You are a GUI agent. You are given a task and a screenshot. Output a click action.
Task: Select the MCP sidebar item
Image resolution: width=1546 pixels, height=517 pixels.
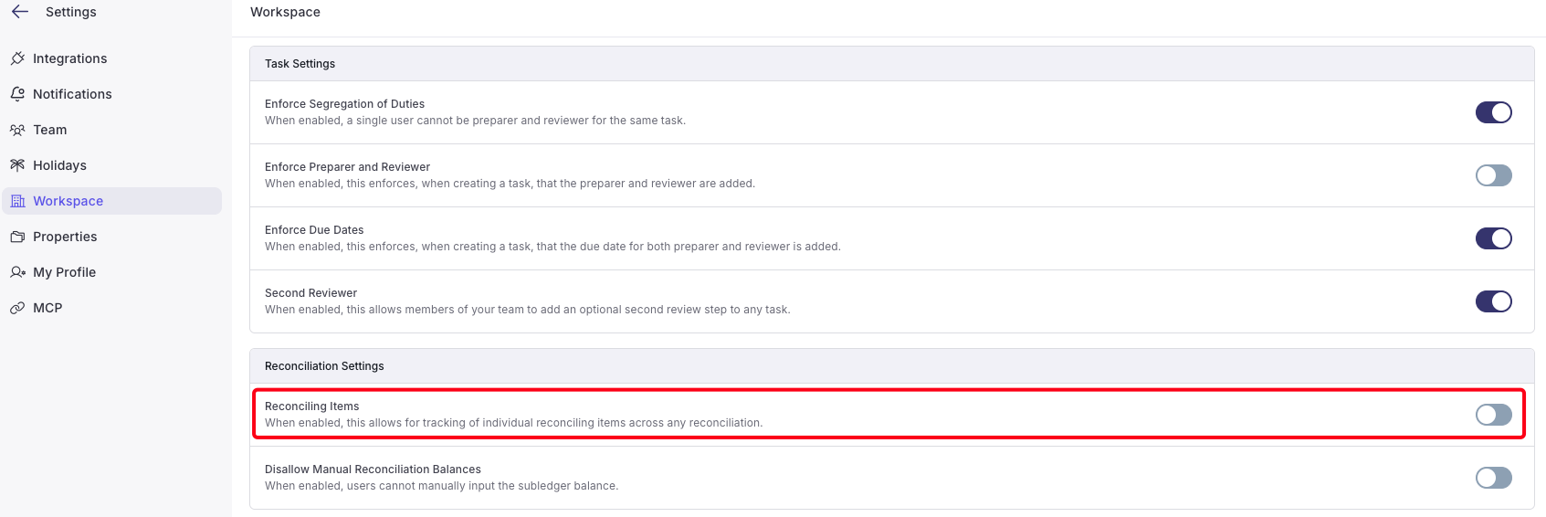coord(112,308)
